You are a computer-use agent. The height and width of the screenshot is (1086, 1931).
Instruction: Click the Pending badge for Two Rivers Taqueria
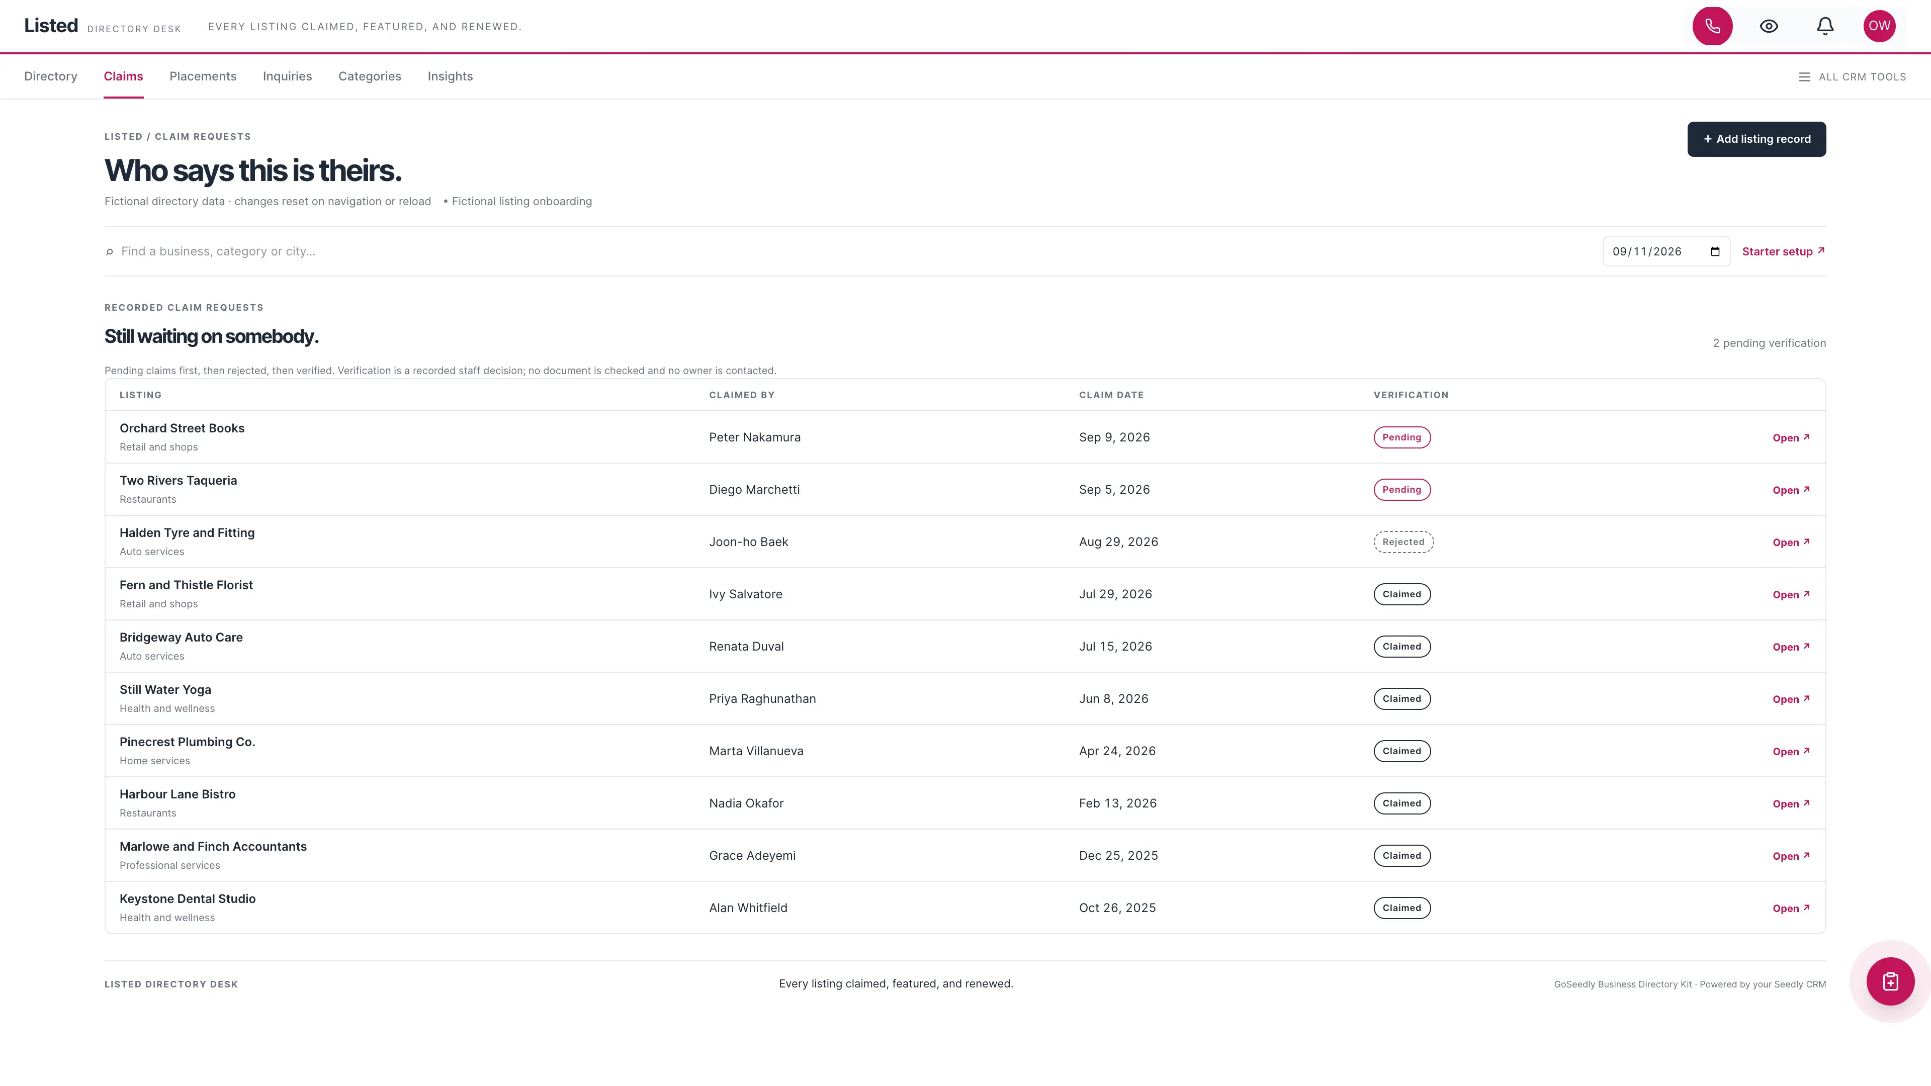point(1401,490)
